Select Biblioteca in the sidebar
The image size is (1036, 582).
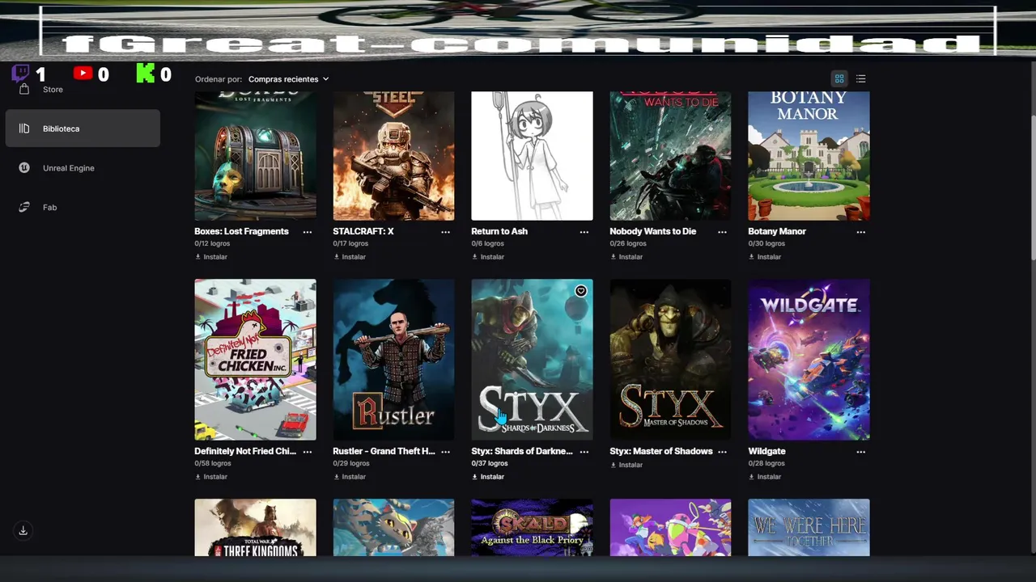(x=83, y=129)
